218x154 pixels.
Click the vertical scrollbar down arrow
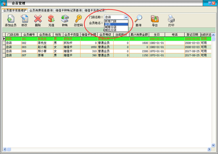coord(213,145)
